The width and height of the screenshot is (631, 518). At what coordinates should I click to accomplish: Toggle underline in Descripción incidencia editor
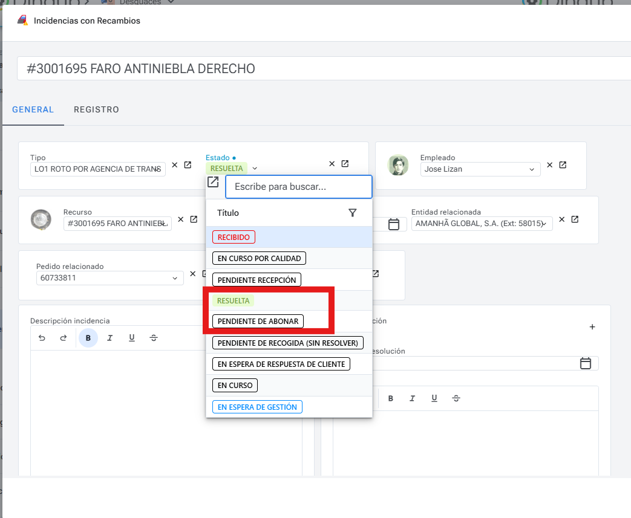132,338
